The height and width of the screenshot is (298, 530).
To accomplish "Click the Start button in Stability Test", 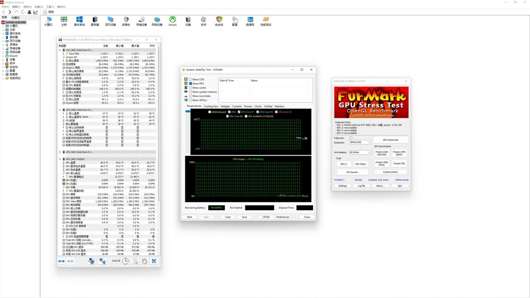I will [189, 217].
